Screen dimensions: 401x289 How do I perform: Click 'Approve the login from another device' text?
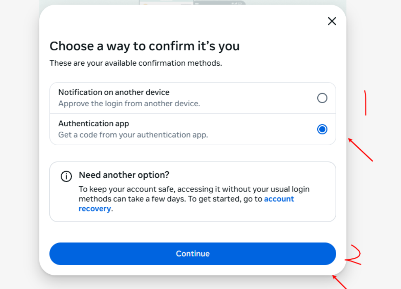coord(129,104)
